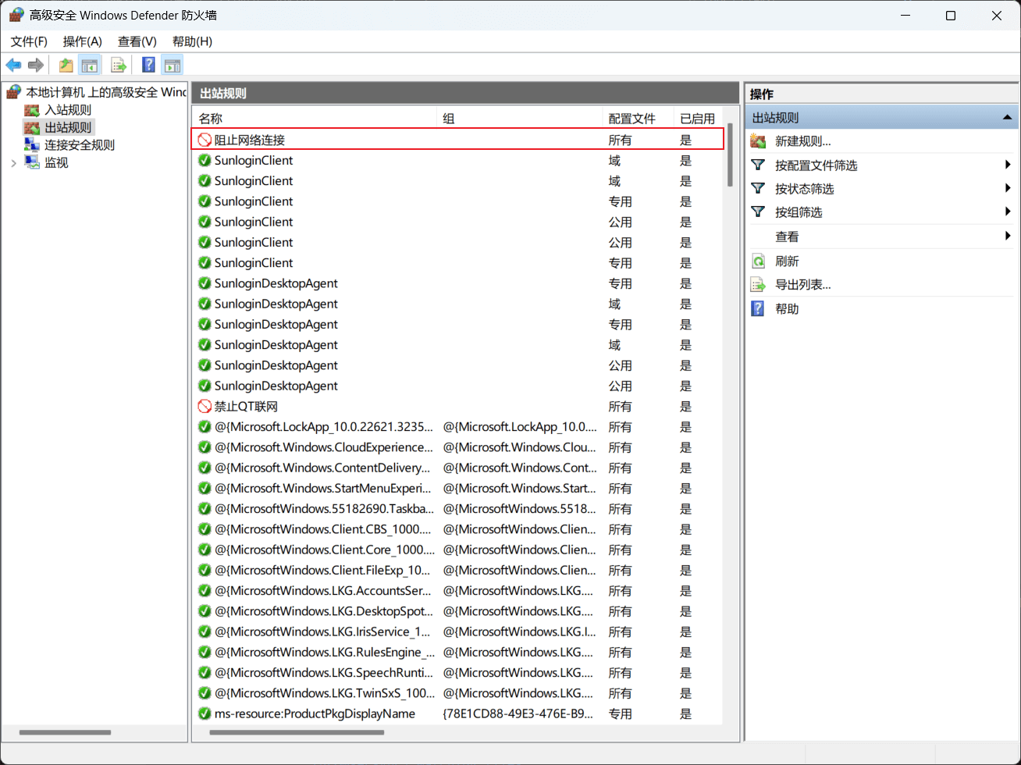Collapse the 出站规则 actions section header
Image resolution: width=1021 pixels, height=765 pixels.
click(1007, 118)
